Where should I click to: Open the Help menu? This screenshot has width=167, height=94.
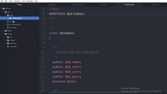pyautogui.click(x=36, y=1)
